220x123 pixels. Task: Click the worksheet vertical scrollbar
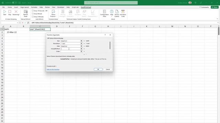pos(219,31)
